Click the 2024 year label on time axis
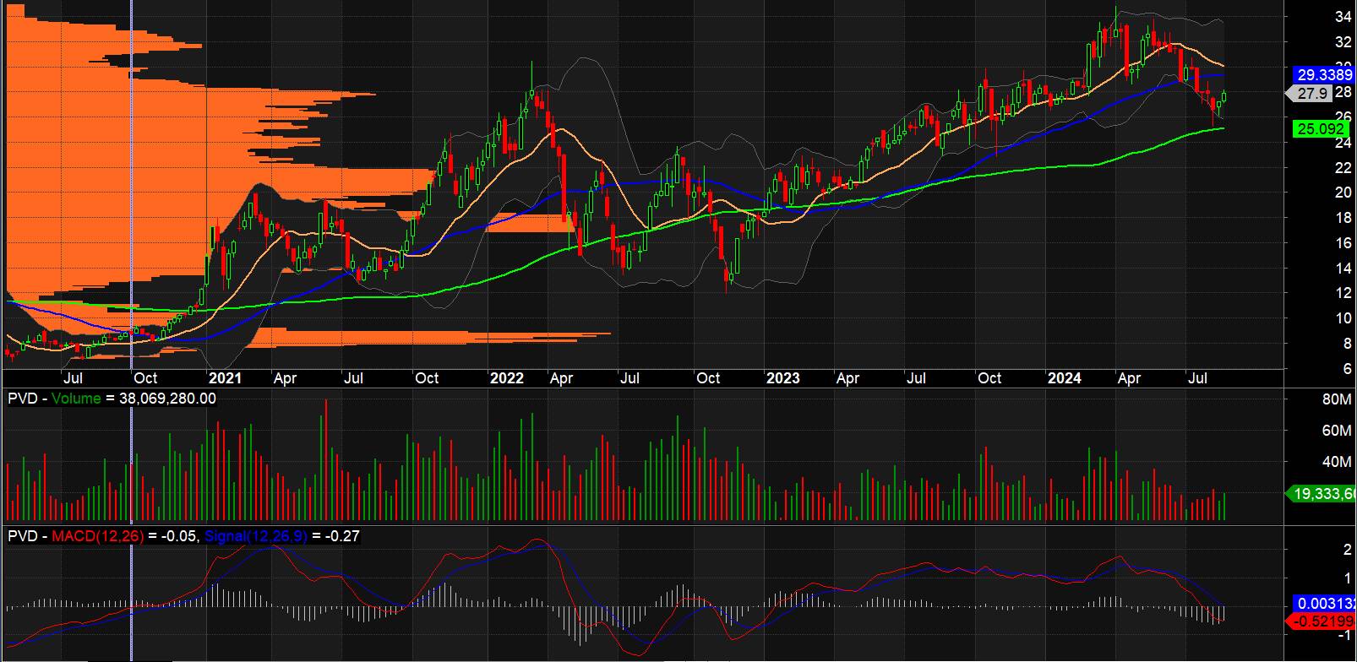 pyautogui.click(x=1064, y=378)
